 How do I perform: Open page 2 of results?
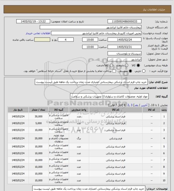129,105
